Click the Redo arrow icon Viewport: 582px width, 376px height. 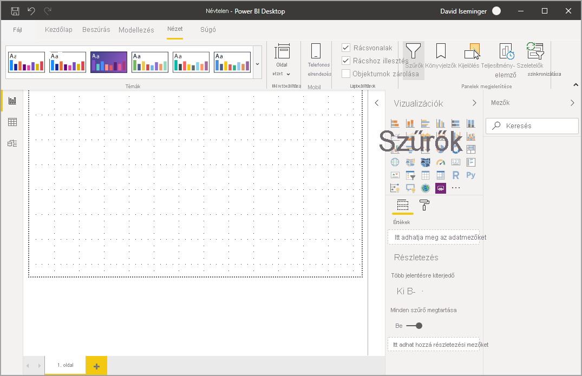click(x=48, y=11)
